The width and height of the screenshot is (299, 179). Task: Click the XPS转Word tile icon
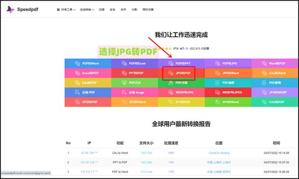(x=218, y=102)
